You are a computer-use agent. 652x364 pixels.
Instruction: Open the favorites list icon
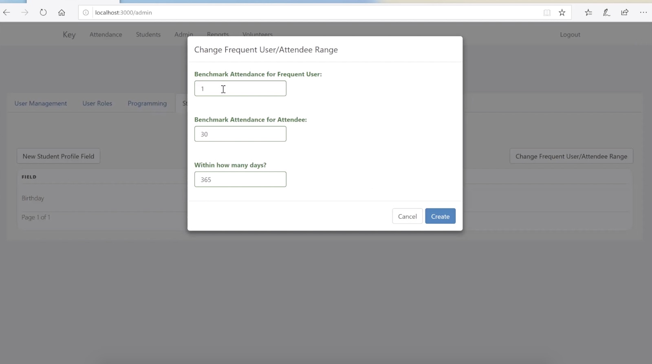(588, 13)
